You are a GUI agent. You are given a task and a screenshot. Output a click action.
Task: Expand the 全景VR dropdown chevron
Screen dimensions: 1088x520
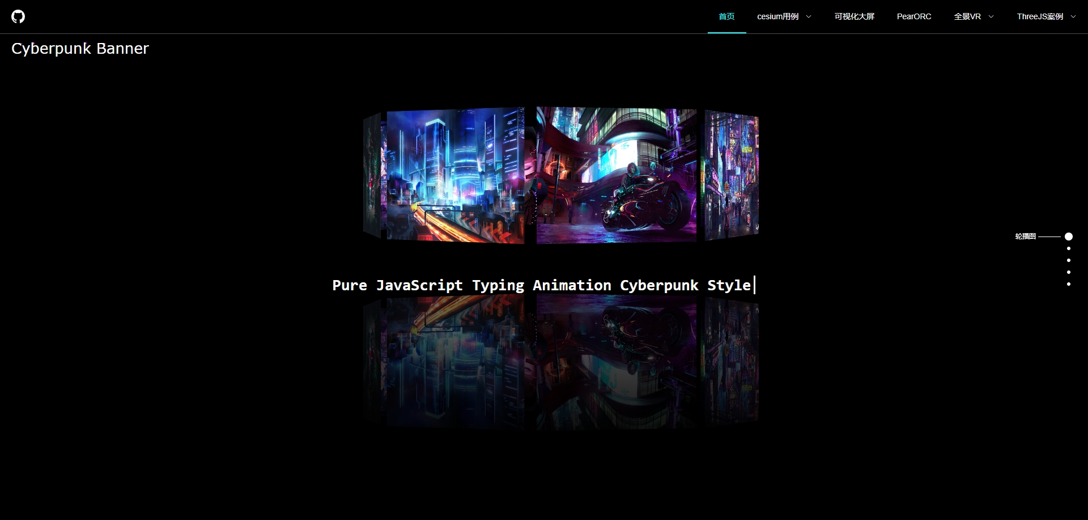[x=991, y=16]
